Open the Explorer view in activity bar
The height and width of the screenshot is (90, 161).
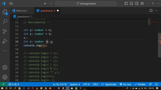[5, 12]
